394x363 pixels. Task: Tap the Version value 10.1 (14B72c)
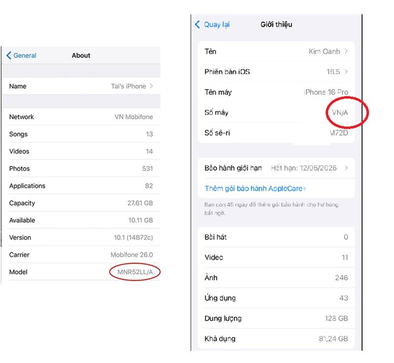(133, 238)
